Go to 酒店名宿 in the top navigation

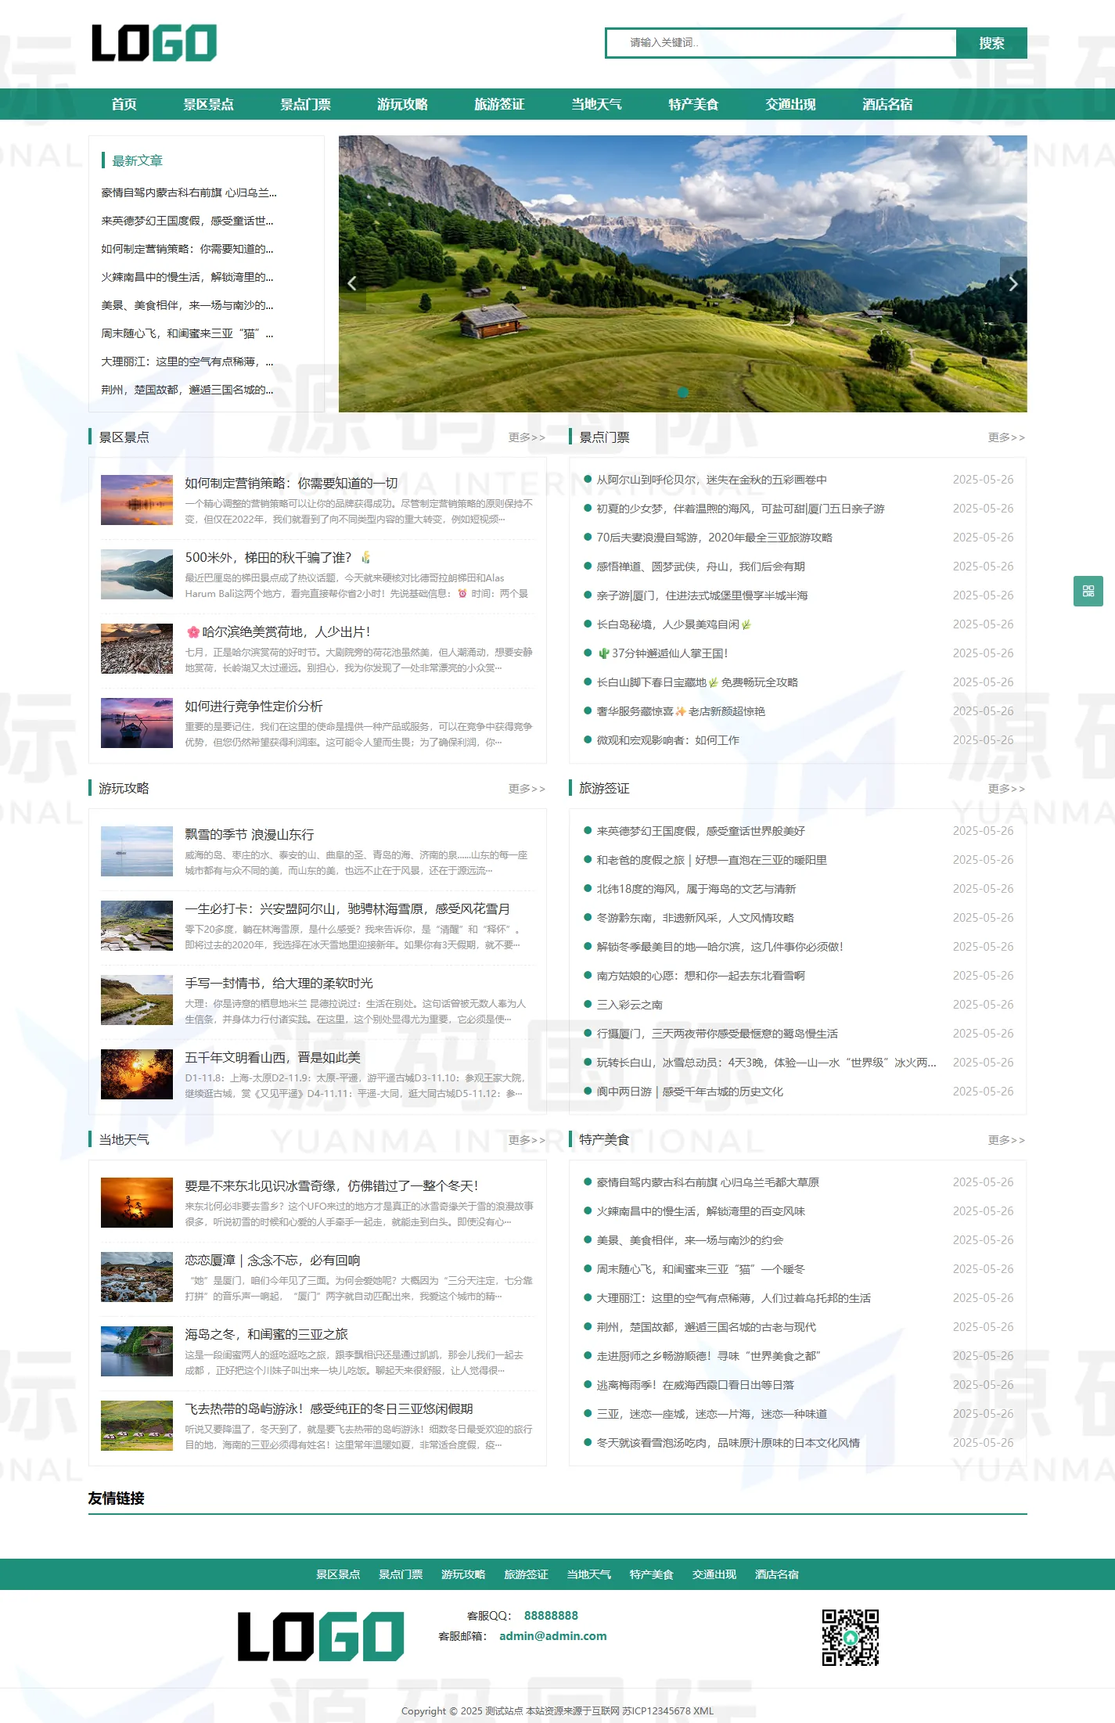tap(887, 104)
